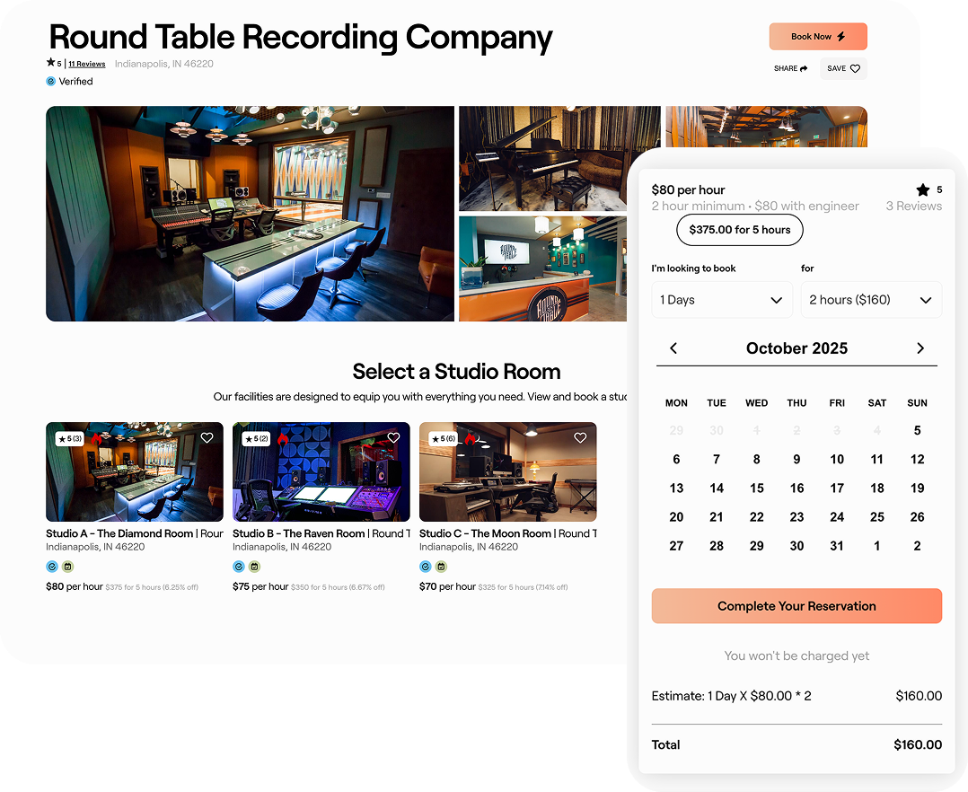Select October 27 on the calendar
The height and width of the screenshot is (792, 968).
pos(677,546)
